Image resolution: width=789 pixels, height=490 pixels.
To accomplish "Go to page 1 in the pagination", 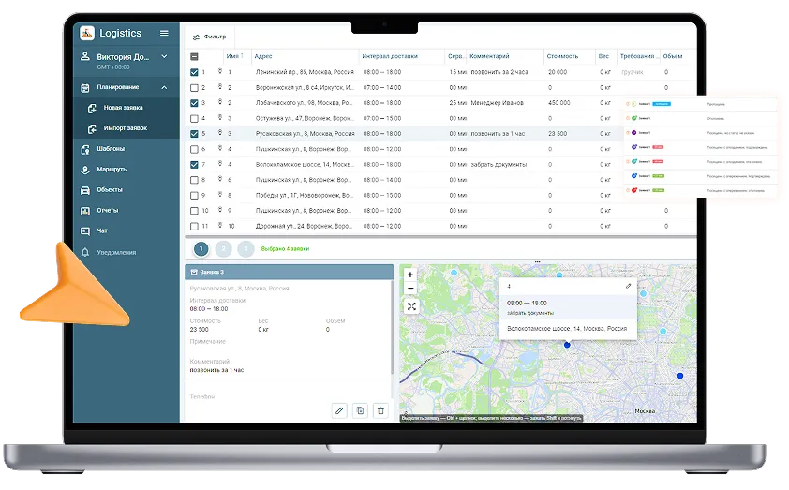I will click(x=201, y=249).
